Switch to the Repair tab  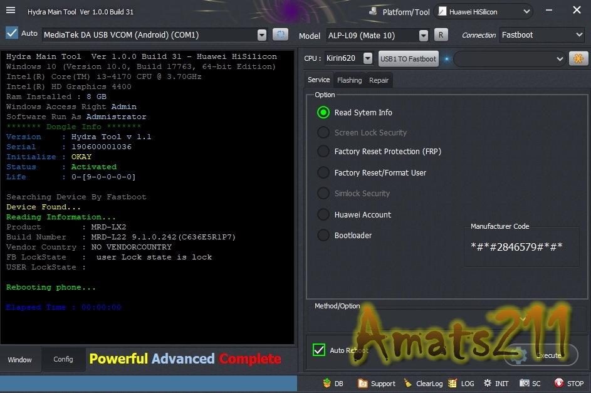[x=379, y=80]
